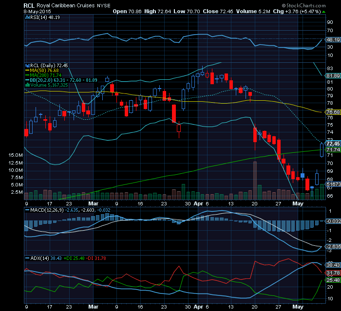
Task: Click the 25.48 +DI value tag
Action: coord(333,280)
